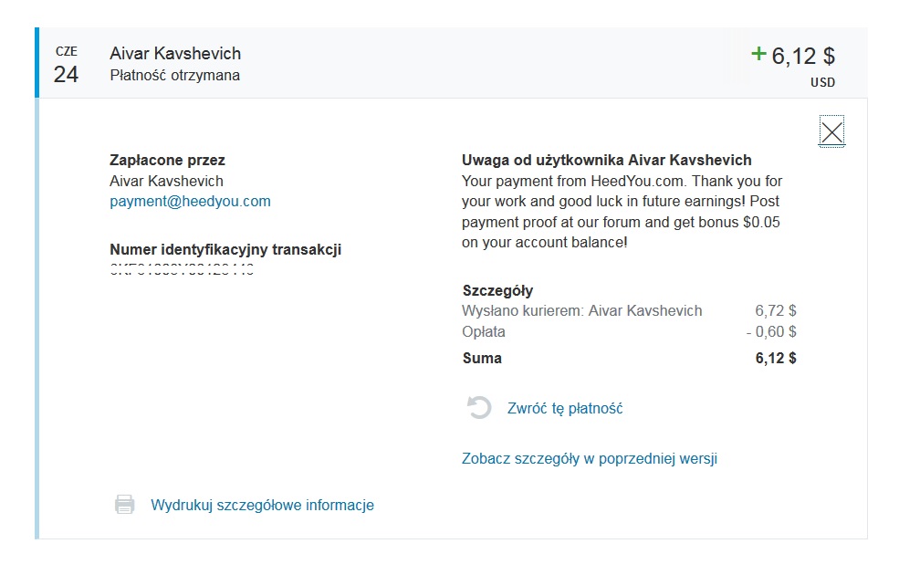
Task: Click 'Wysłano kurierem: Aivar Kavshevich' row
Action: [x=629, y=310]
